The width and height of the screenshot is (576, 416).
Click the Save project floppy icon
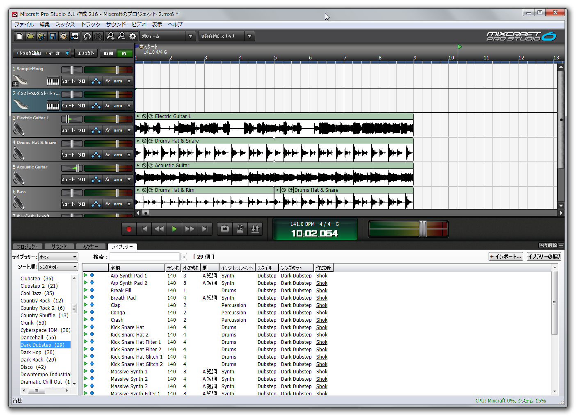pyautogui.click(x=53, y=36)
